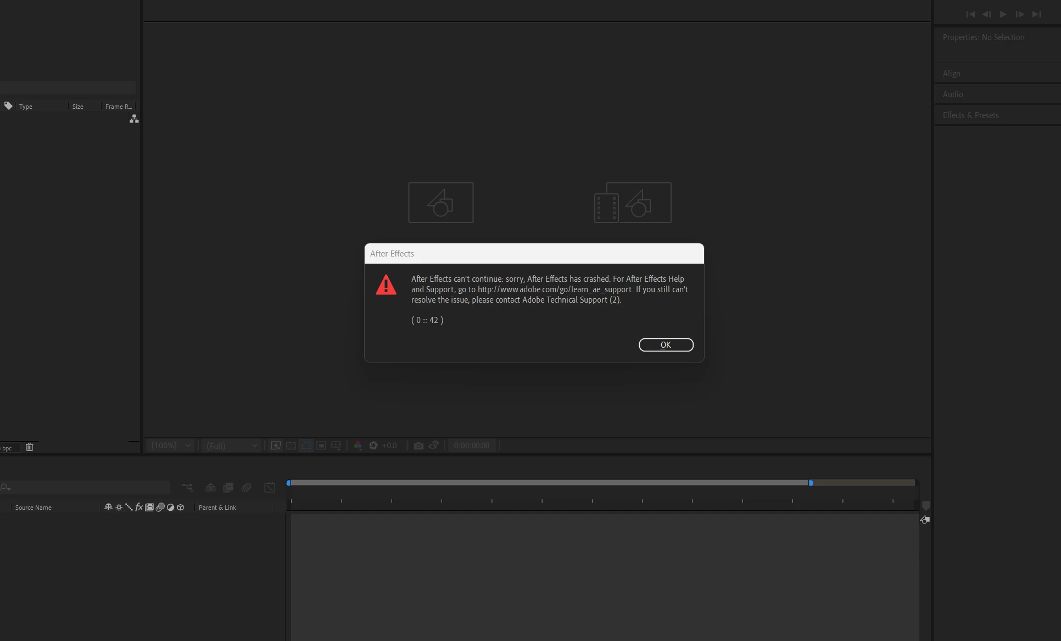
Task: Delete selected items with trash icon
Action: click(30, 447)
